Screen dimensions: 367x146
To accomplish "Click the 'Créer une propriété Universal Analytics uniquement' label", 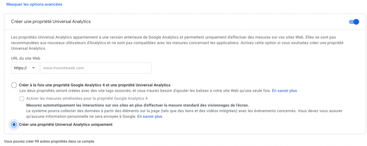I will [x=66, y=125].
